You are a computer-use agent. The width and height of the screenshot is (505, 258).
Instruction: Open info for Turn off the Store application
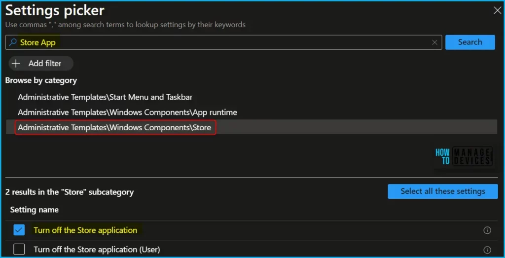487,230
